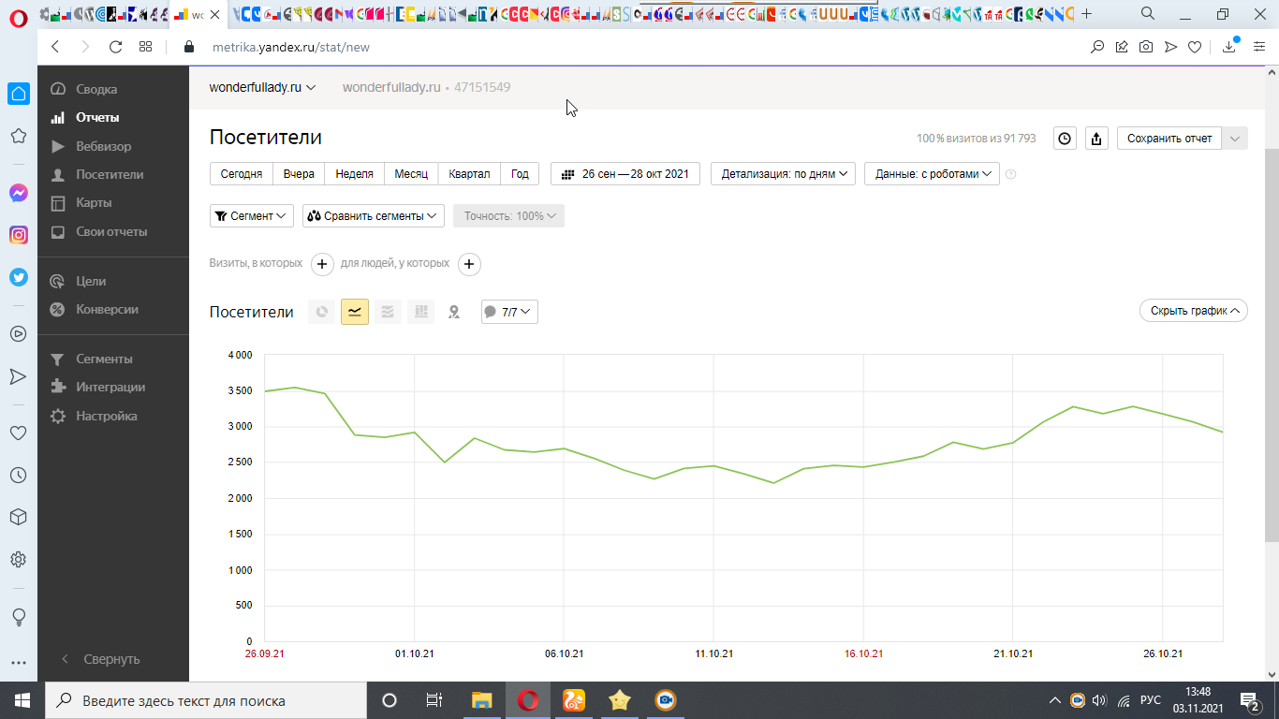Image resolution: width=1279 pixels, height=719 pixels.
Task: Open Opera sidebar settings gear
Action: [x=18, y=560]
